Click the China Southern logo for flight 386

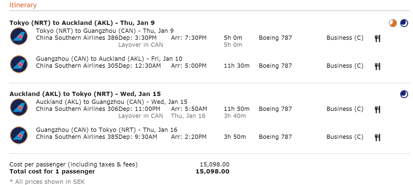pyautogui.click(x=19, y=36)
